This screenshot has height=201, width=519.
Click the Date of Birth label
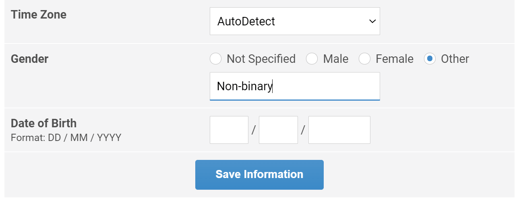43,123
